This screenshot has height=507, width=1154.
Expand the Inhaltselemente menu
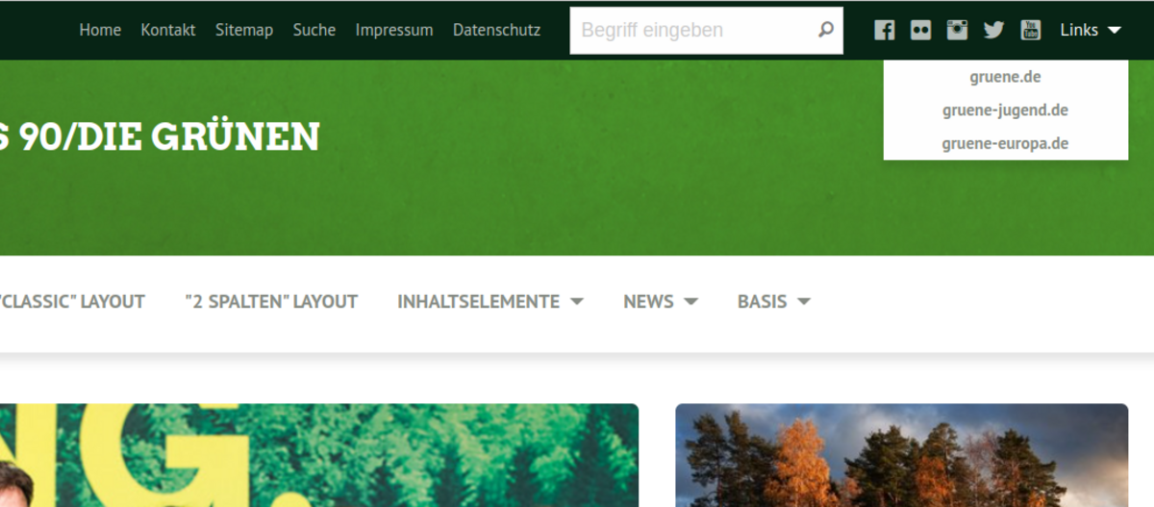coord(490,302)
